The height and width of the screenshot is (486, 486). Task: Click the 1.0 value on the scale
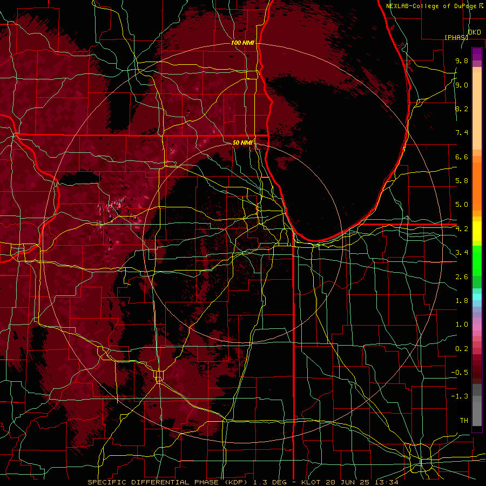(x=462, y=325)
